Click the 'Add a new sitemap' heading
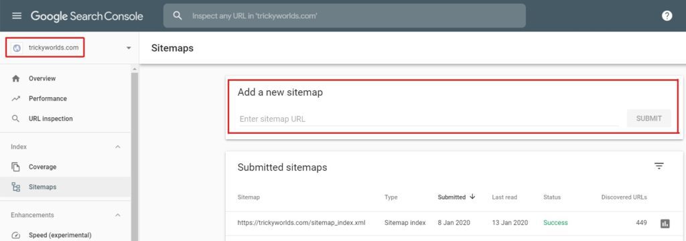The image size is (686, 241). (x=280, y=93)
